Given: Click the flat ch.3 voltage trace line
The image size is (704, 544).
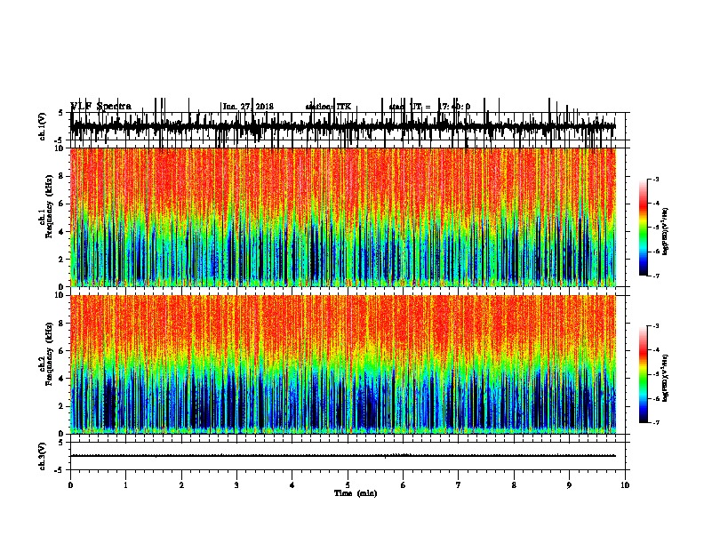Looking at the screenshot, I should pyautogui.click(x=343, y=456).
